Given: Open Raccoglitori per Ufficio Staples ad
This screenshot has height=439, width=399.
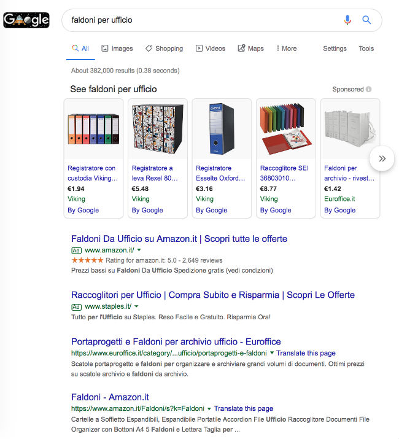Looking at the screenshot, I should 213,295.
